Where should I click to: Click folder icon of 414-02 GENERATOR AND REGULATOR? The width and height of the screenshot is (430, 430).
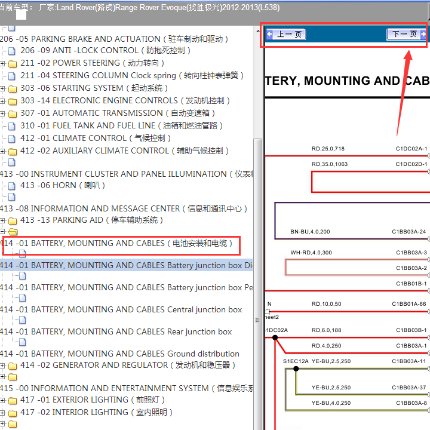[x=13, y=366]
